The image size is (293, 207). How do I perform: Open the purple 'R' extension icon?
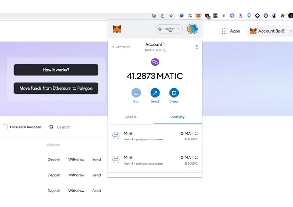coord(240,16)
